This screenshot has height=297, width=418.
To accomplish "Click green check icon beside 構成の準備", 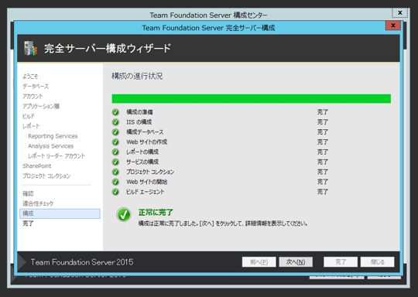I will click(x=115, y=112).
